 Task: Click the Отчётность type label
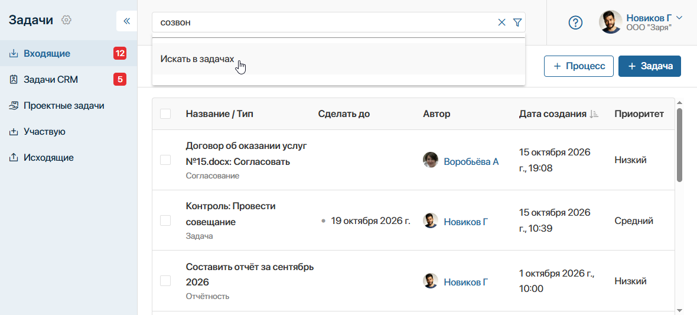(207, 296)
